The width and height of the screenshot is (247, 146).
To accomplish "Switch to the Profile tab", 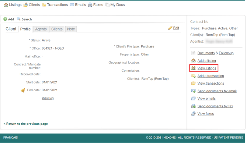I will coord(25,29).
